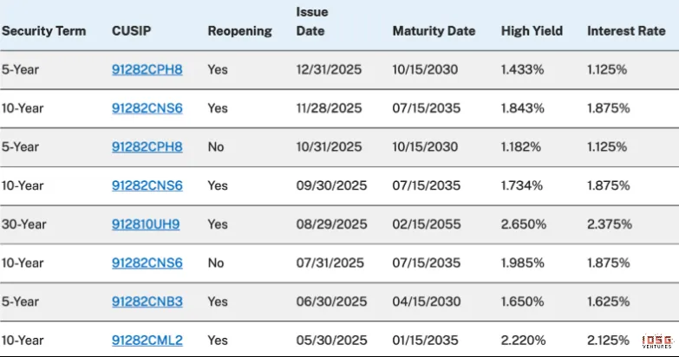Open the 91282CNB3 CUSIP link

(147, 302)
